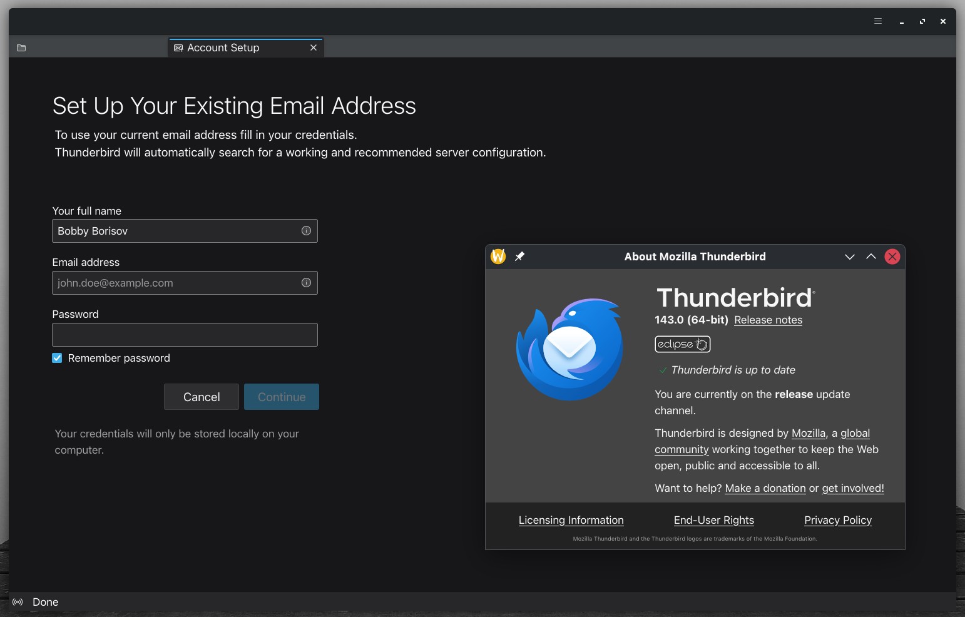
Task: Click the envelope icon on the Account Setup tab
Action: 178,48
